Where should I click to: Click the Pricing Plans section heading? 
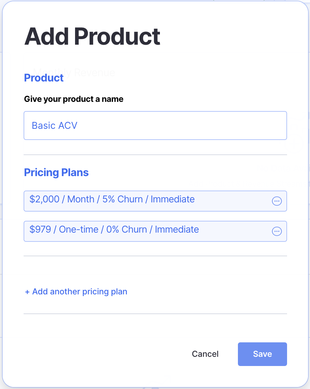pos(56,172)
